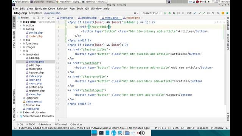This screenshot has height=136, width=242.
Task: Click the web browser globe in the dock
Action: [x=113, y=133]
